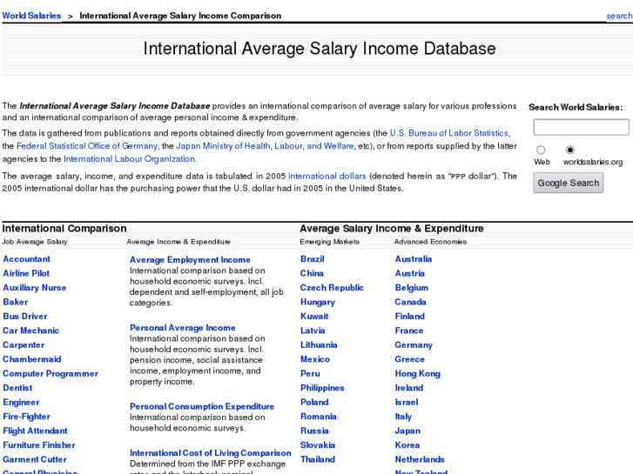Screen dimensions: 633x474
Task: Open the Accountant salary link
Action: (27, 259)
